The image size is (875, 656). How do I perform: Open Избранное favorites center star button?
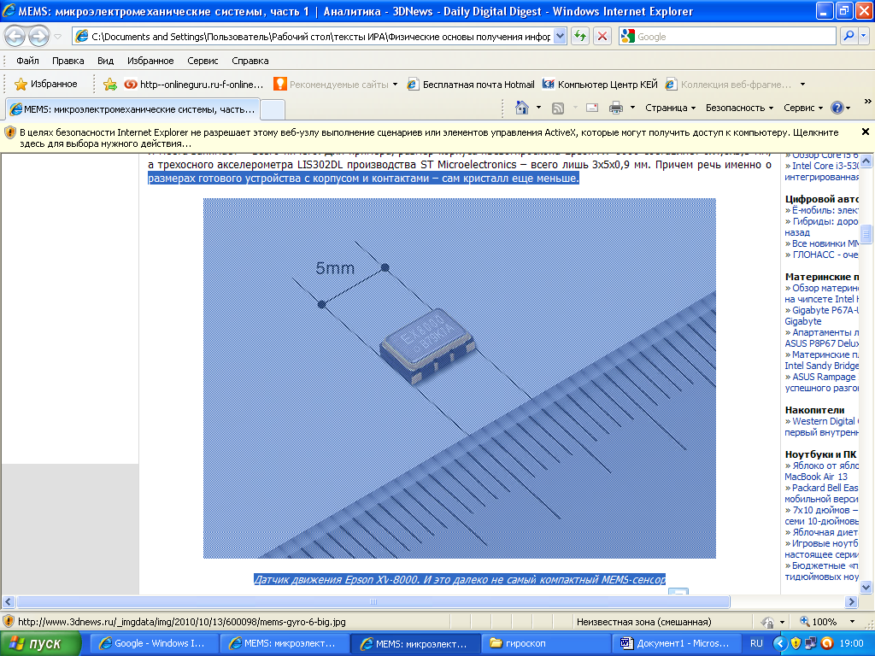(46, 85)
